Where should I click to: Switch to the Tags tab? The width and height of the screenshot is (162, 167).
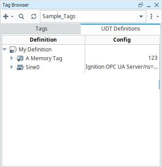tap(41, 29)
